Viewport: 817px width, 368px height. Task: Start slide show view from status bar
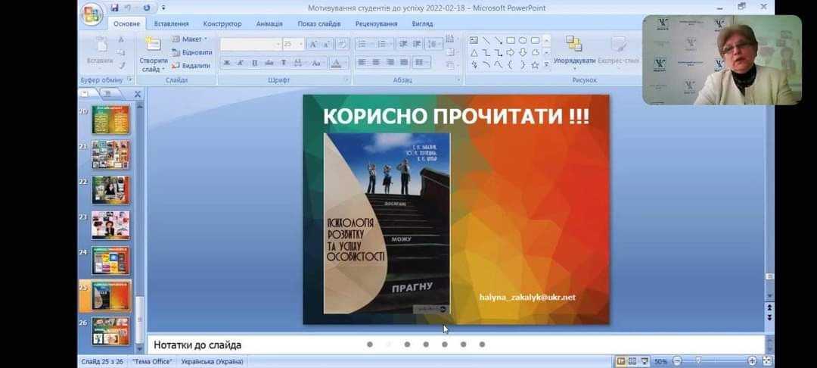tap(645, 361)
